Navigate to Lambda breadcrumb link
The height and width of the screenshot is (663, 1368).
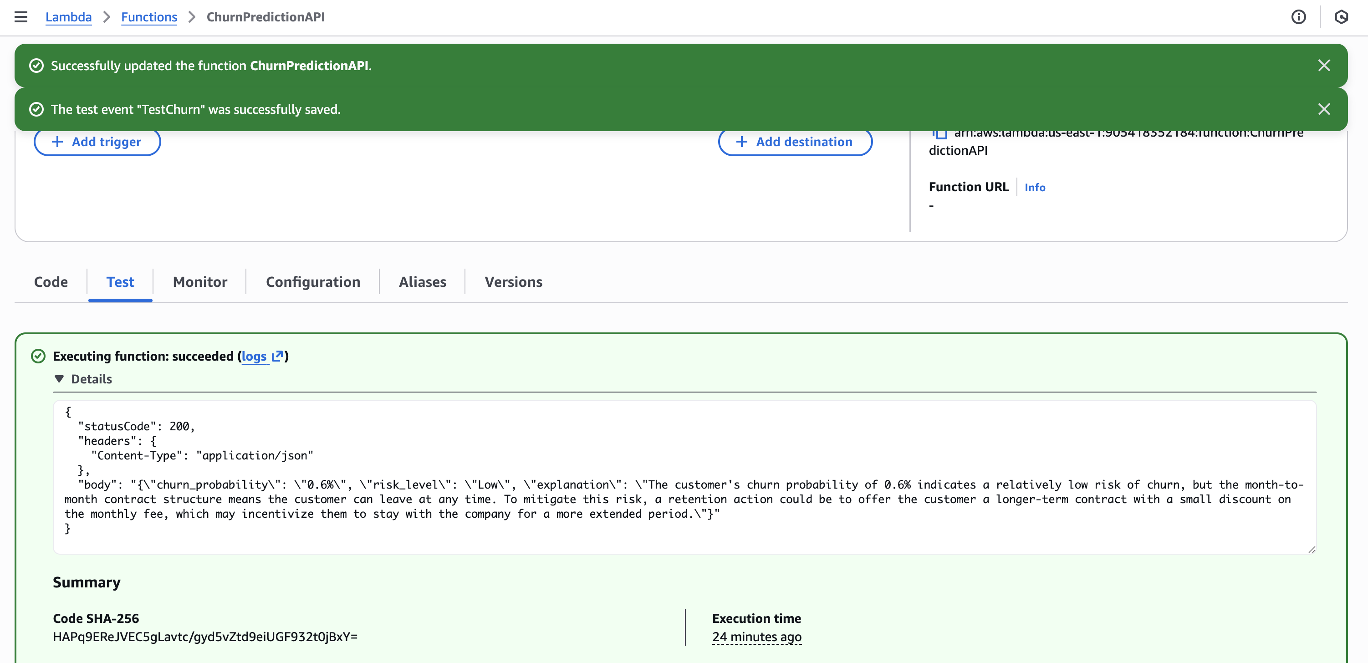pos(68,17)
